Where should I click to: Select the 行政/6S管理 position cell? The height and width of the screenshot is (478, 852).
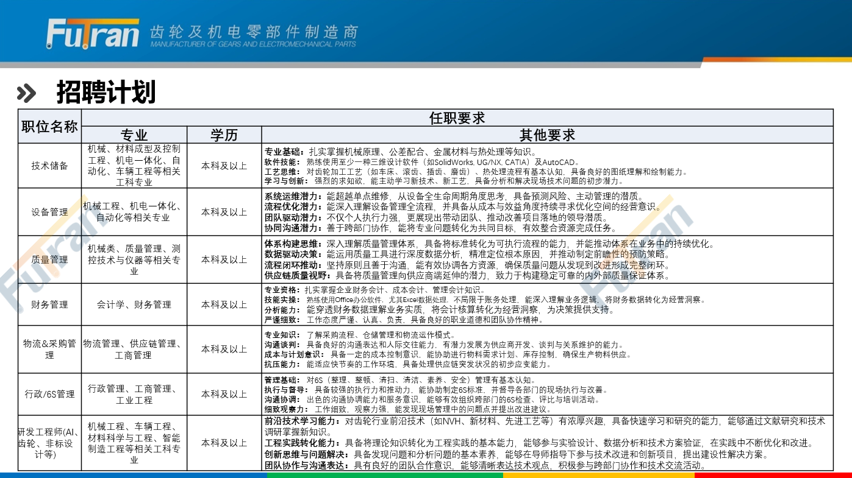coord(49,394)
